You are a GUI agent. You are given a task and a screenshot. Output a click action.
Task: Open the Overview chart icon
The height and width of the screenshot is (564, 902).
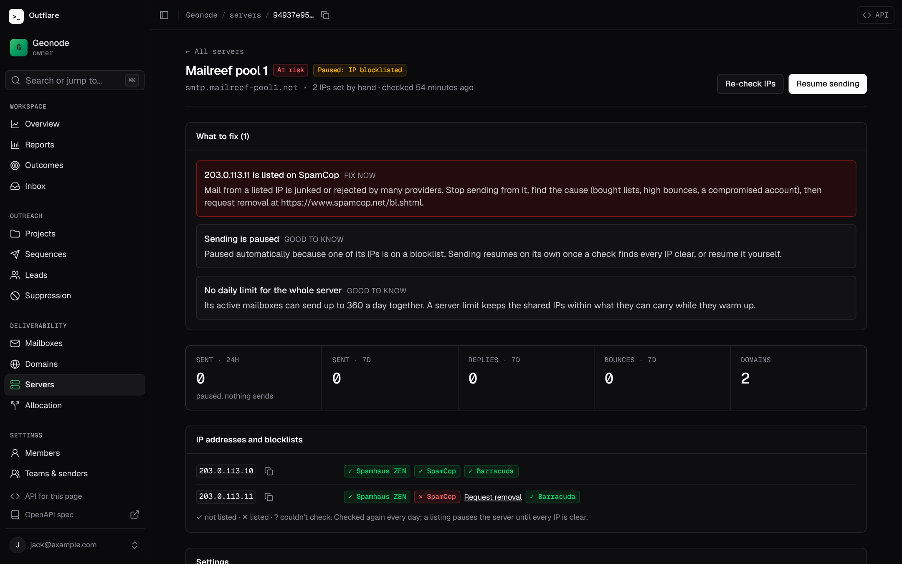click(15, 124)
